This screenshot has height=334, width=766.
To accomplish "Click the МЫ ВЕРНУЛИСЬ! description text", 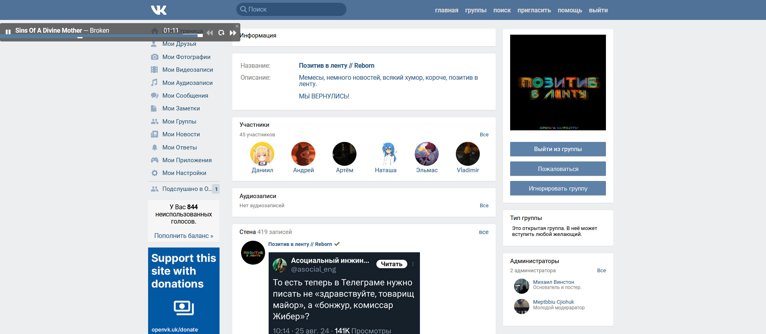I will point(324,96).
